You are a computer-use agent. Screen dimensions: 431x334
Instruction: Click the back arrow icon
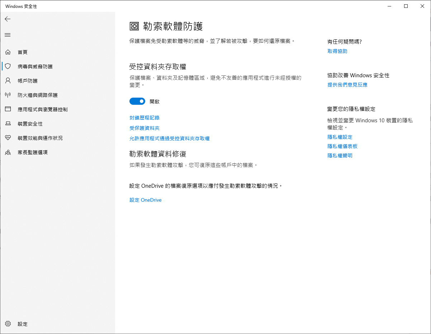pyautogui.click(x=8, y=19)
